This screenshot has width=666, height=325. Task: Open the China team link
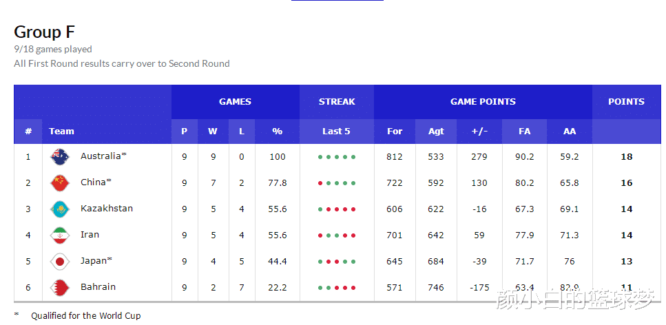point(96,182)
